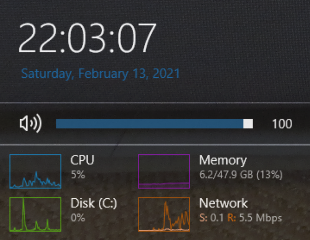Click the Disk 0% usage value

click(78, 218)
